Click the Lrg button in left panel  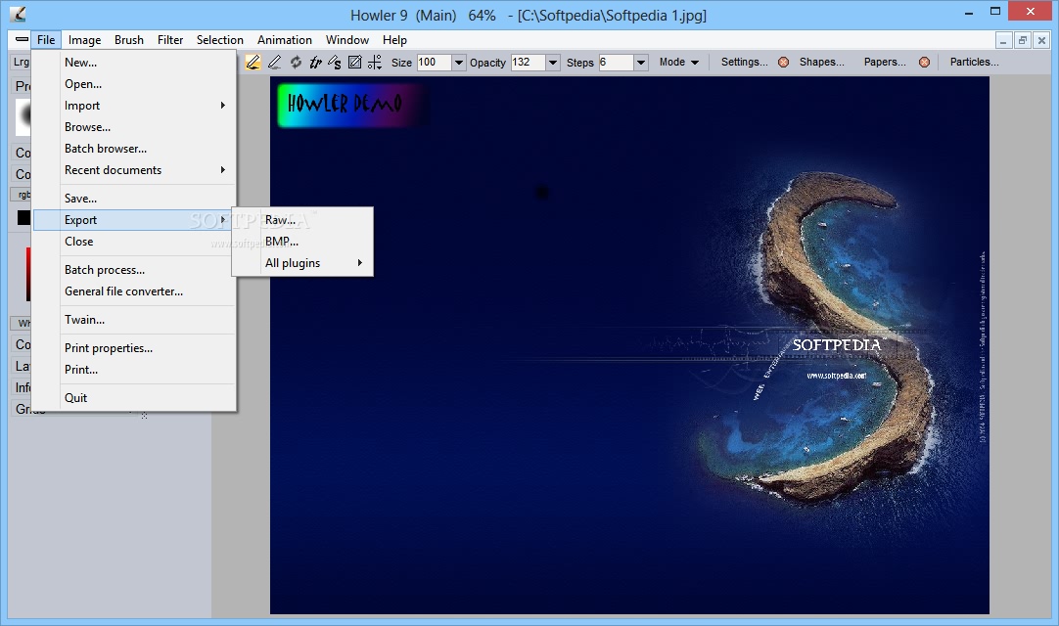coord(21,63)
